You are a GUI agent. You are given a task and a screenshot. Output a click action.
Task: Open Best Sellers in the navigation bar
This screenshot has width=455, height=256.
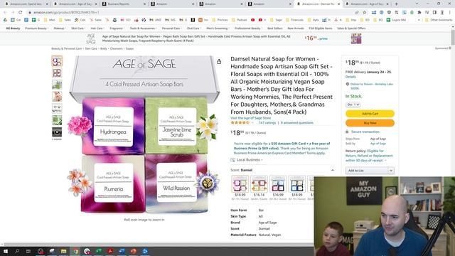(275, 28)
